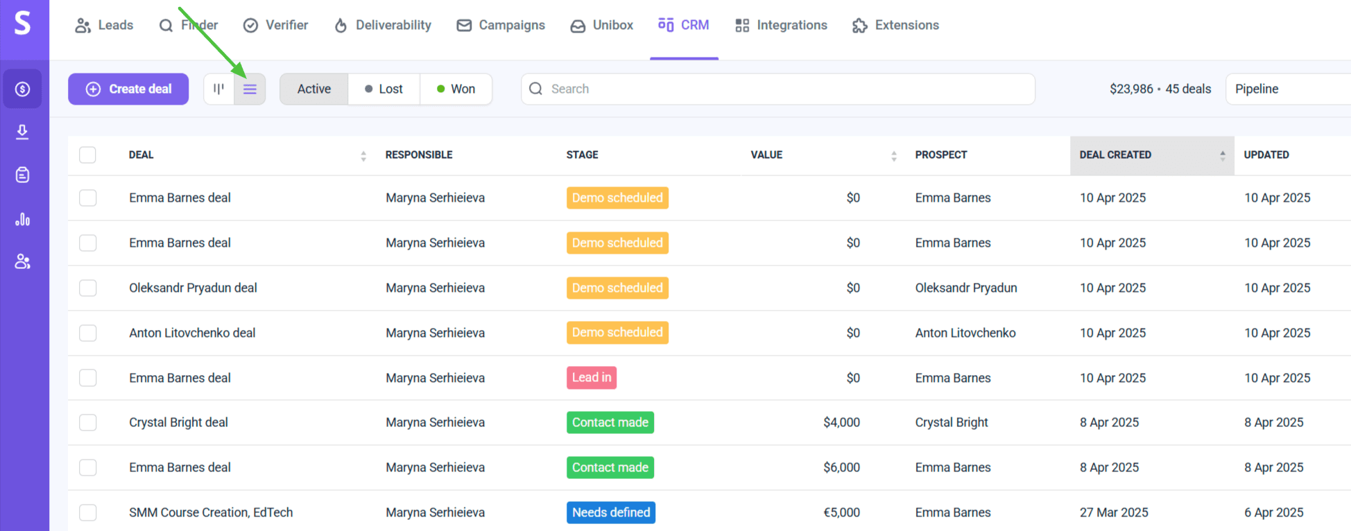Select the Oleksandr Pryadun deal checkbox
The width and height of the screenshot is (1351, 531).
(87, 288)
